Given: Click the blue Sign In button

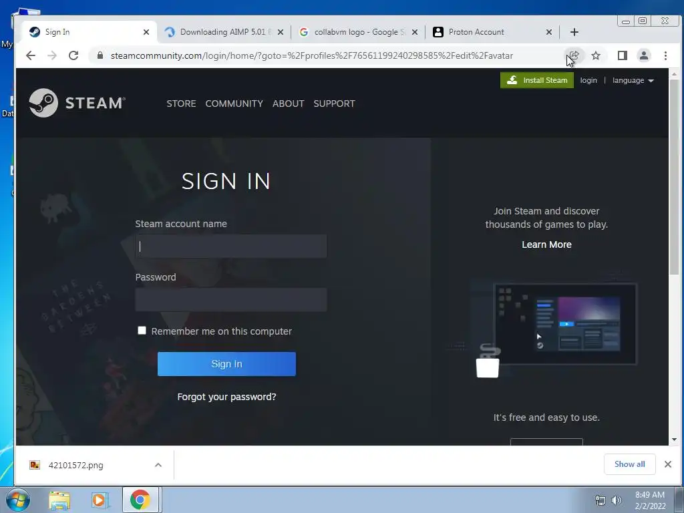Looking at the screenshot, I should click(x=226, y=364).
